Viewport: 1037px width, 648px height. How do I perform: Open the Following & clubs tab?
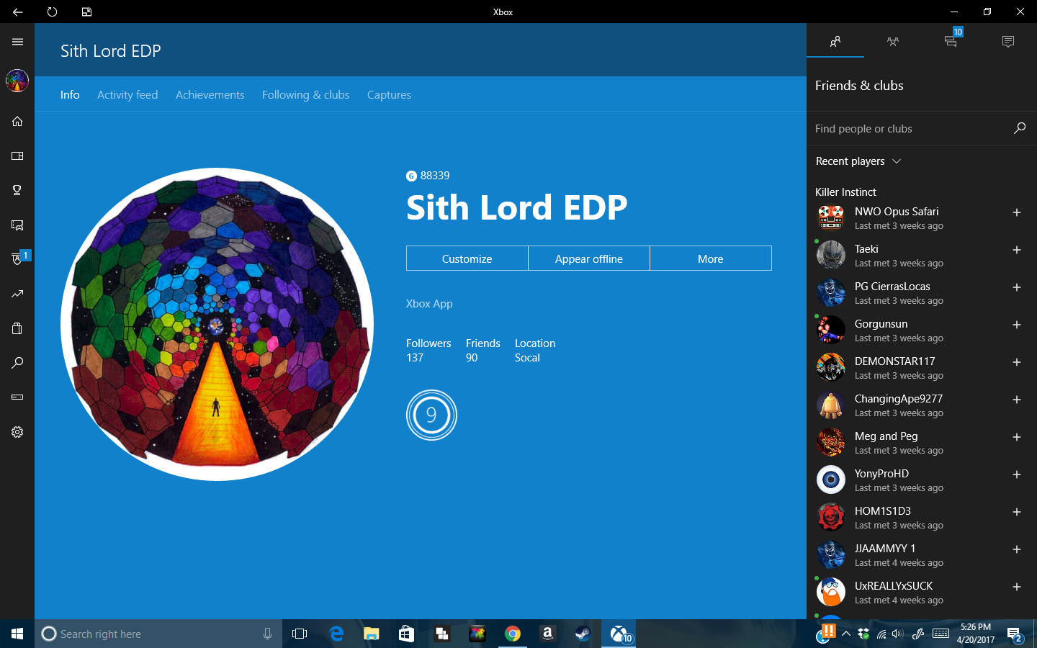[305, 95]
